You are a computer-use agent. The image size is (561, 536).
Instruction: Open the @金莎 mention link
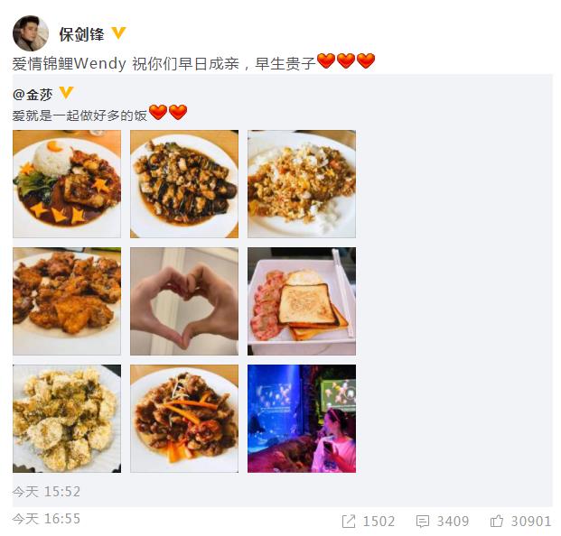33,95
